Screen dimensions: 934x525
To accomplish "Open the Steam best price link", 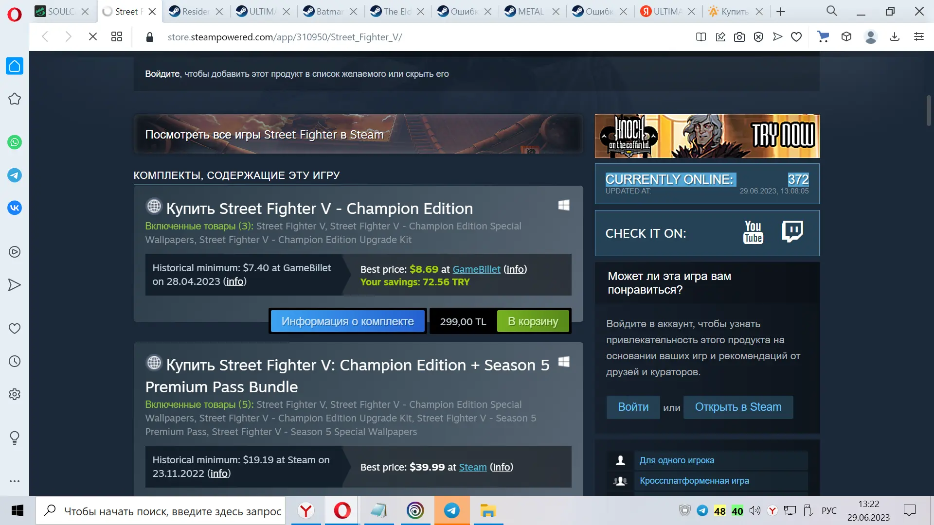I will 472,467.
